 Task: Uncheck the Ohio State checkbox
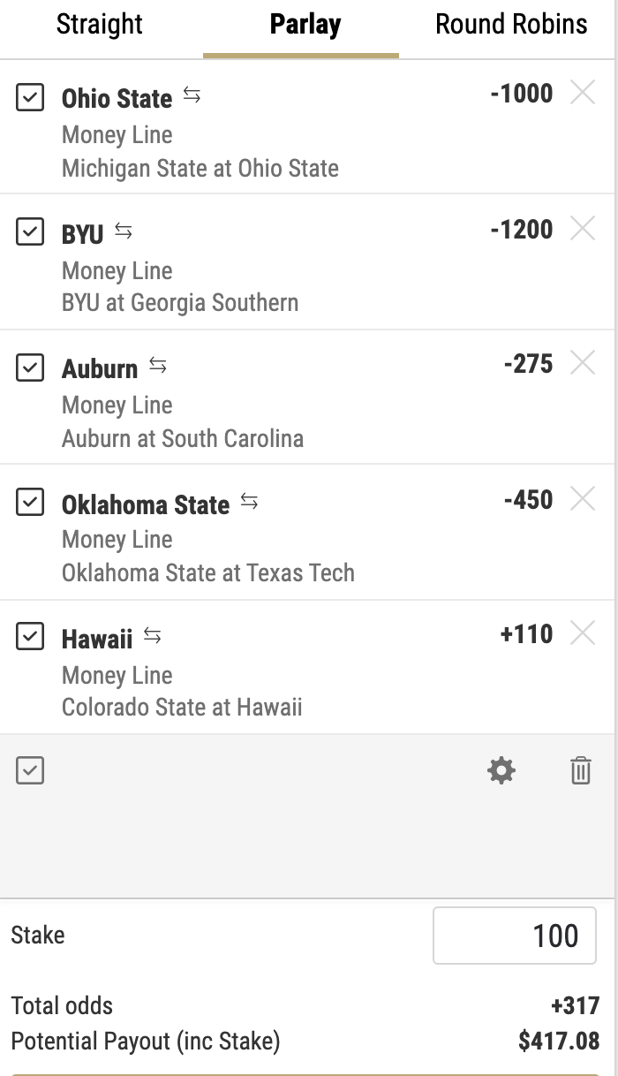click(x=30, y=96)
